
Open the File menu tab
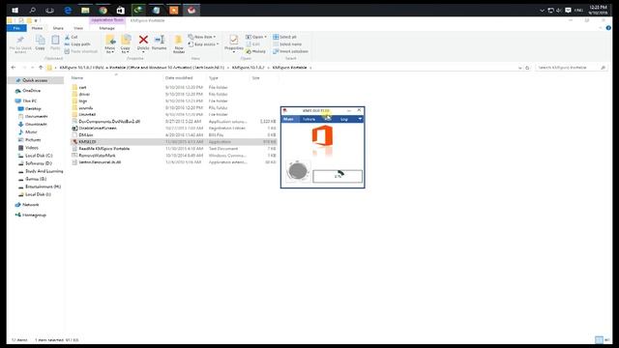pos(16,28)
